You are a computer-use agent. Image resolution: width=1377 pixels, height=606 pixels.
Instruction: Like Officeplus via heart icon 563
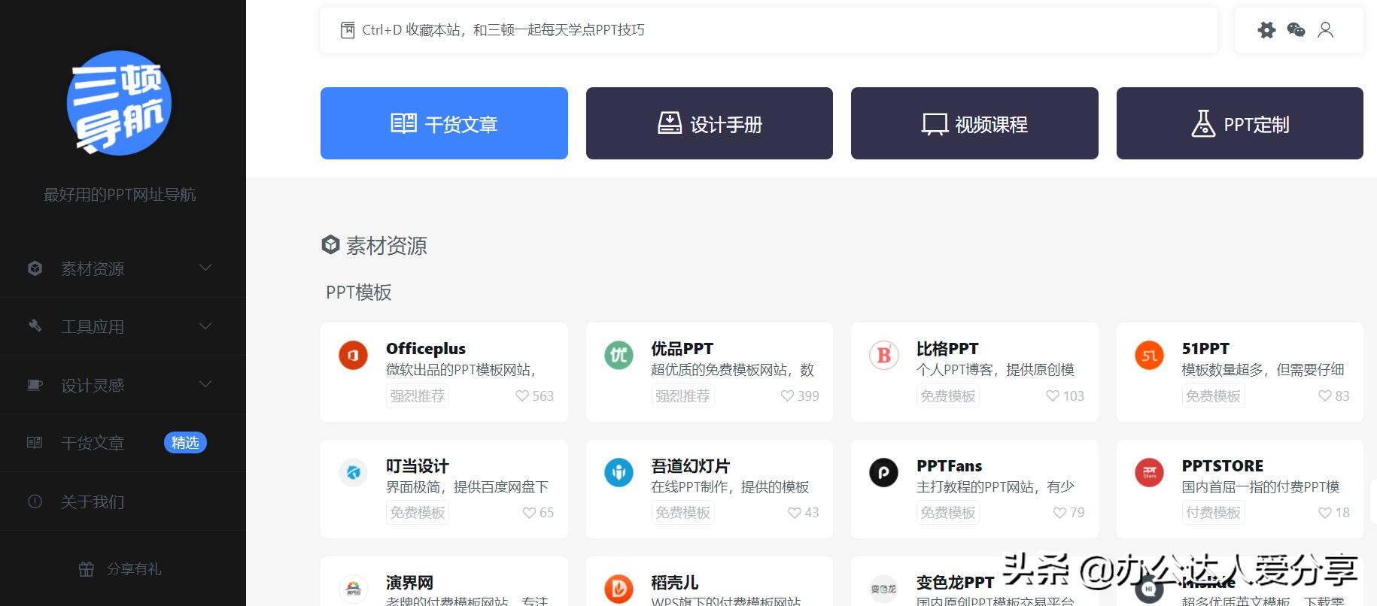[x=522, y=395]
